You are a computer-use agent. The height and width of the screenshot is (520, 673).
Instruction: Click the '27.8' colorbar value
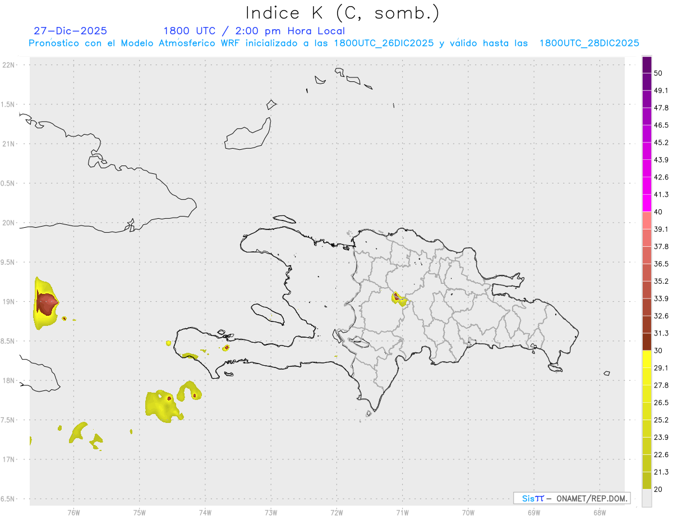click(x=661, y=385)
